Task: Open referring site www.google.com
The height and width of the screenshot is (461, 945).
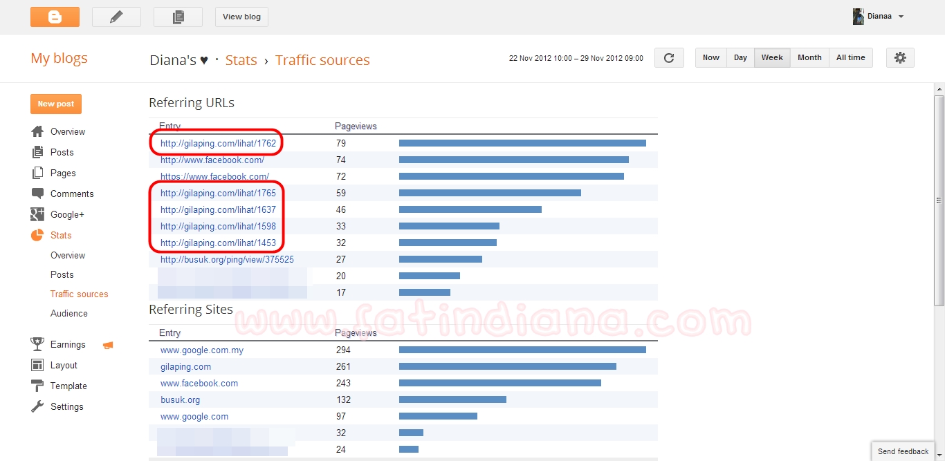Action: [194, 416]
